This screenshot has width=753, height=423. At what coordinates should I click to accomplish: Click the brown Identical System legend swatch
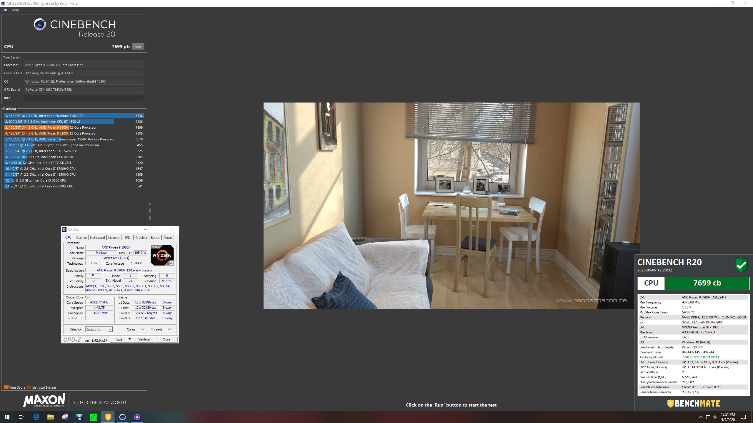[x=29, y=387]
